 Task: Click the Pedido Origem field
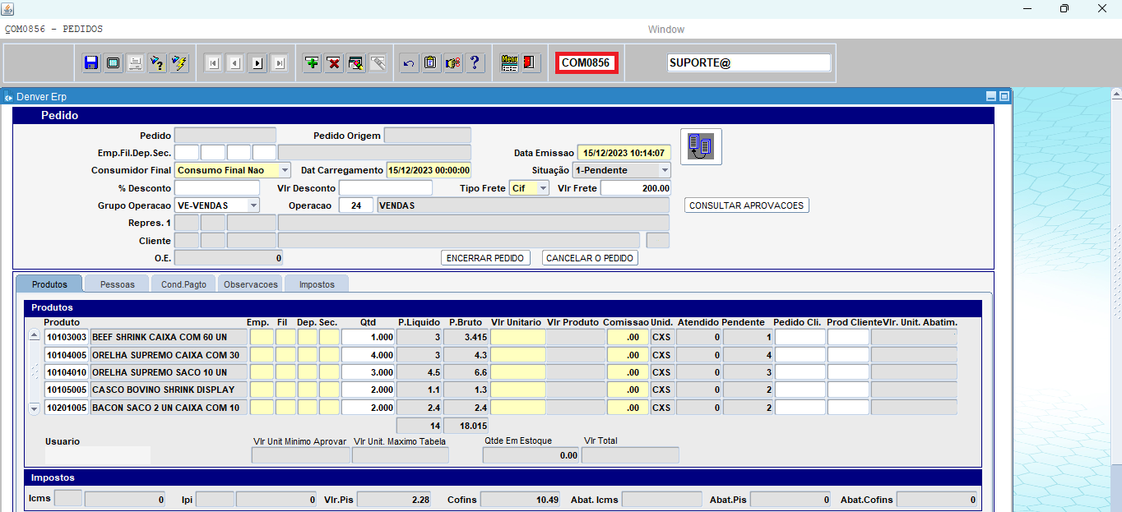coord(428,136)
